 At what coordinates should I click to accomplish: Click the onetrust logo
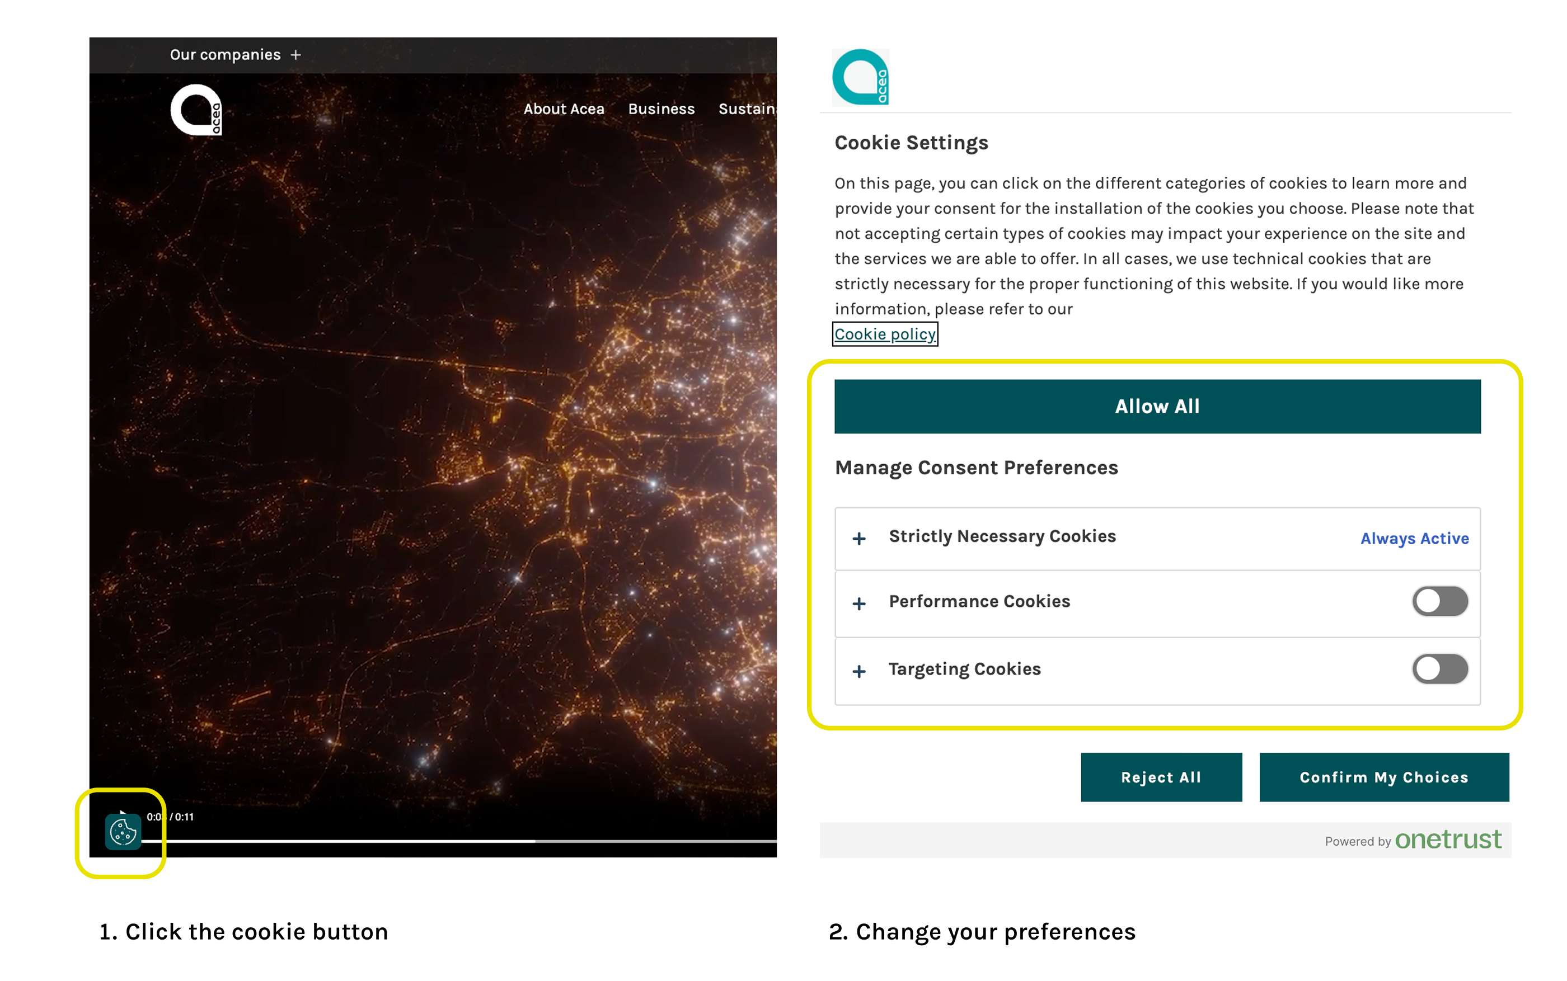tap(1448, 839)
